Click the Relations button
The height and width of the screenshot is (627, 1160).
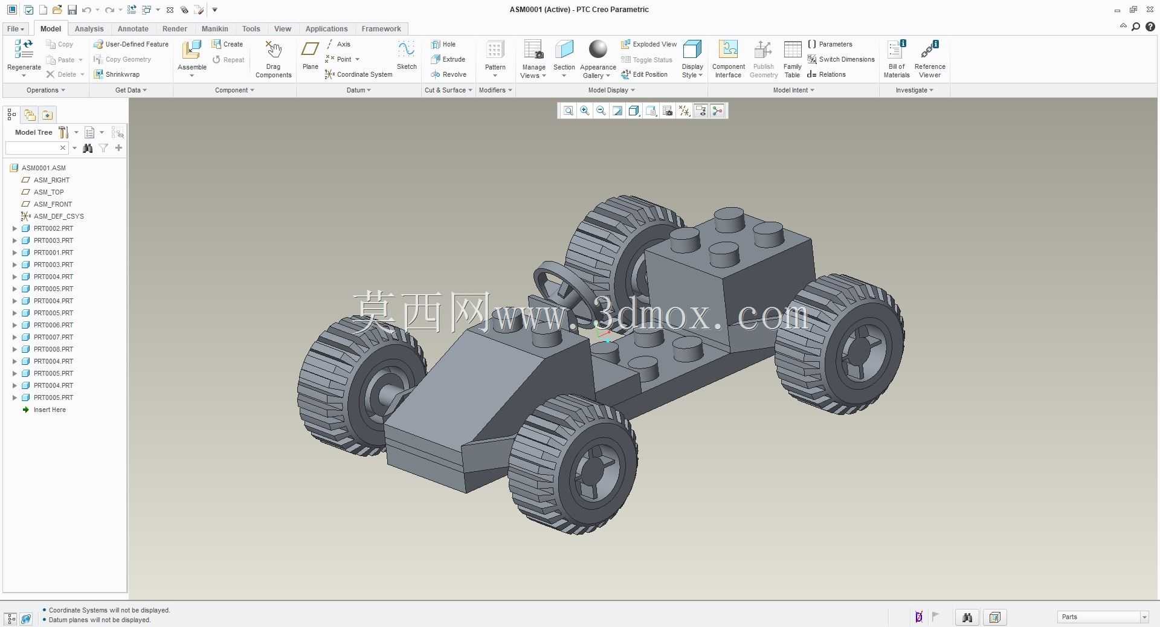tap(826, 74)
